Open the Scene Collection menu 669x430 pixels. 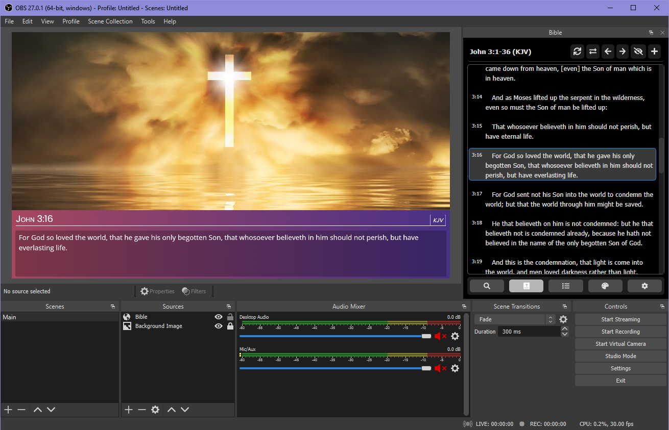tap(110, 21)
